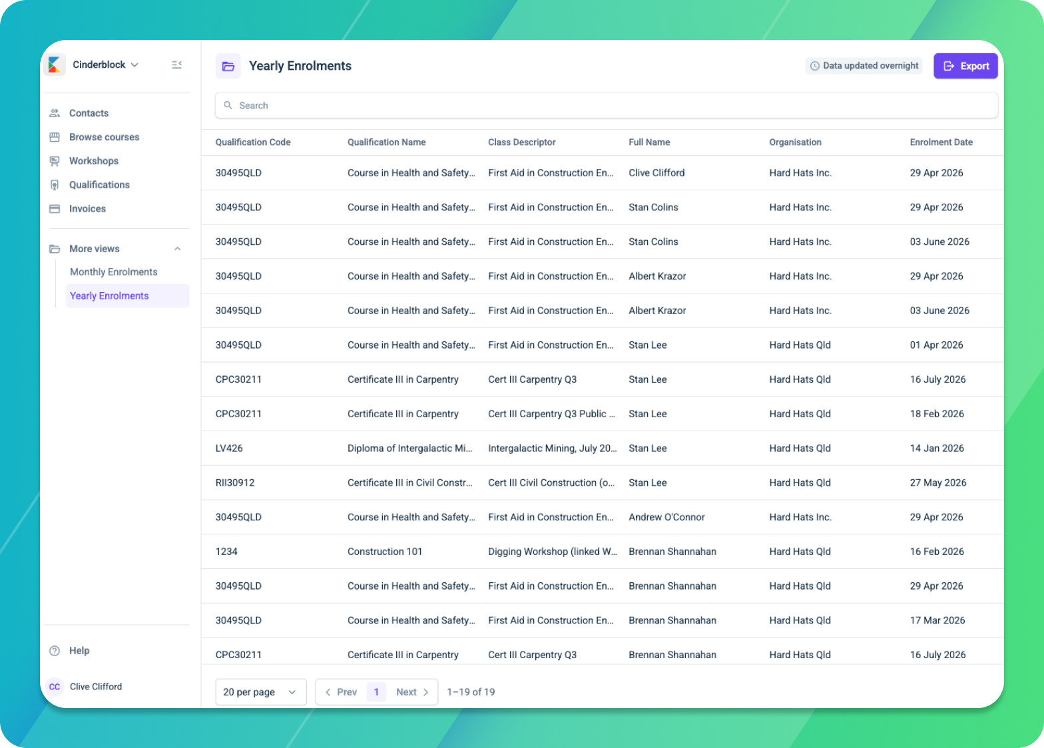The height and width of the screenshot is (748, 1044).
Task: Click the Data updated overnight badge
Action: pos(864,66)
